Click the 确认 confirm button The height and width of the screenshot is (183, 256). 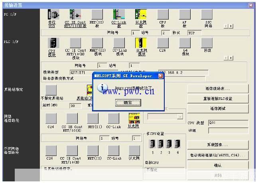tap(218, 165)
